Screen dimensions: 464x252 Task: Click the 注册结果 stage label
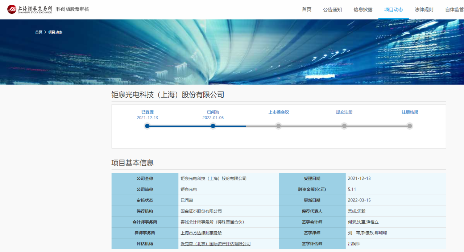pos(410,112)
